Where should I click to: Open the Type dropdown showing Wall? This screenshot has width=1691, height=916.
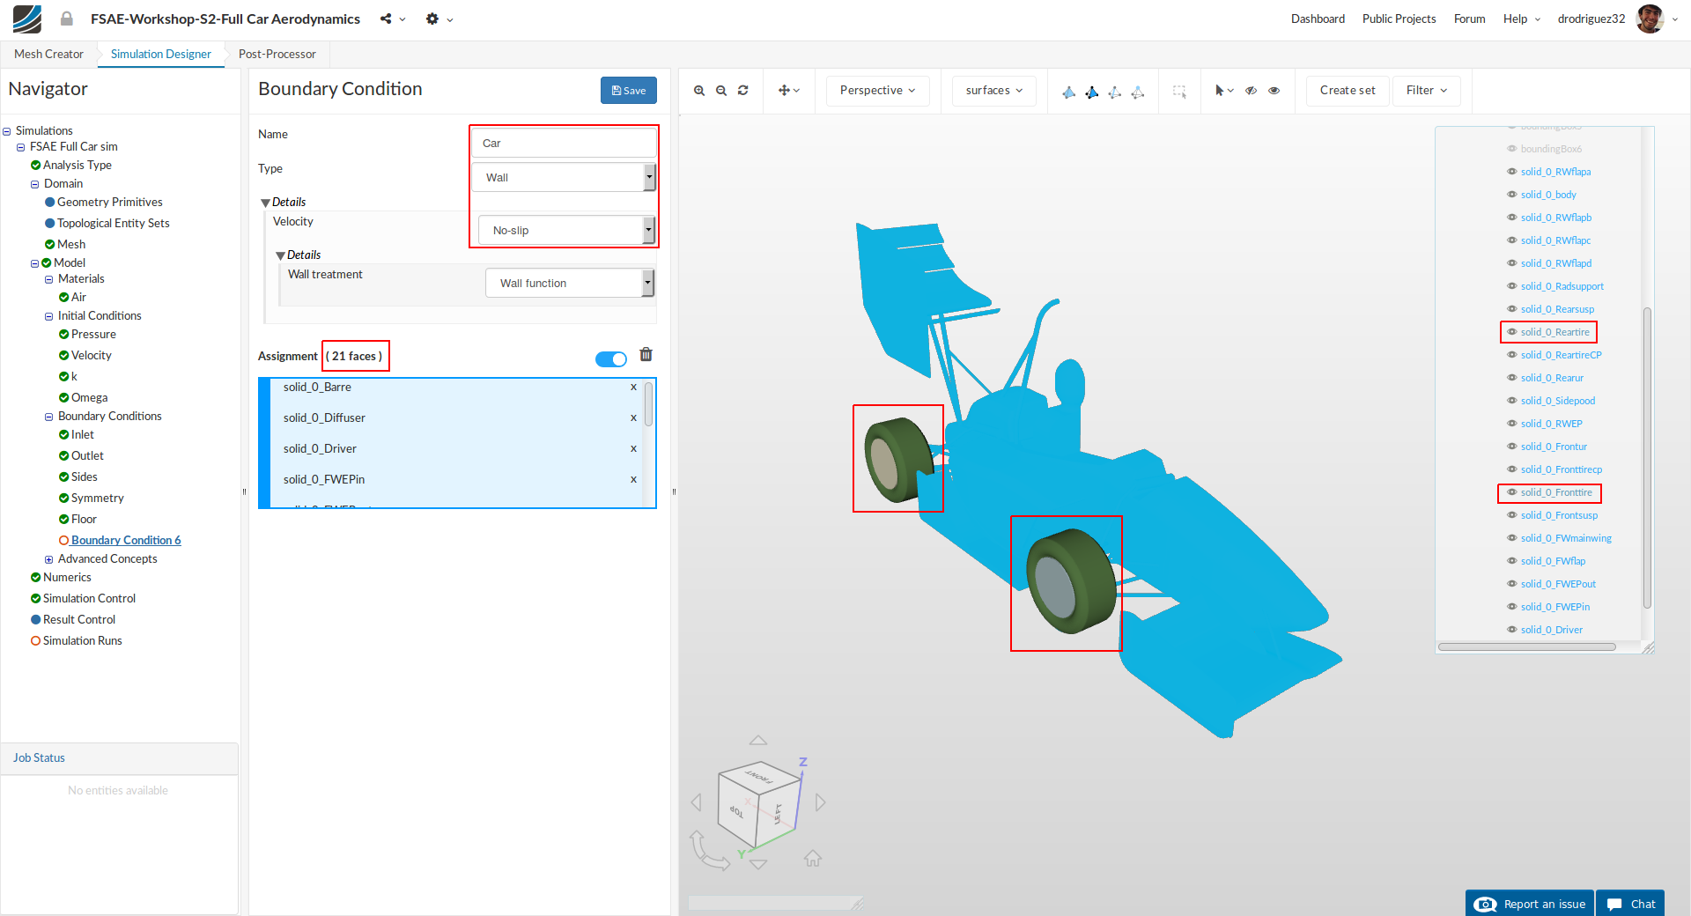(x=564, y=178)
